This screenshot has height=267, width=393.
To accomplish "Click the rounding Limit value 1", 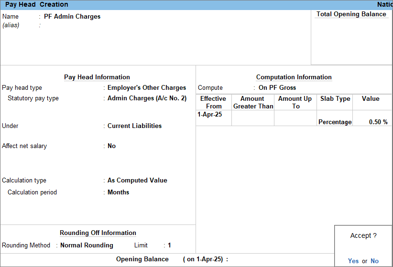I will click(169, 246).
